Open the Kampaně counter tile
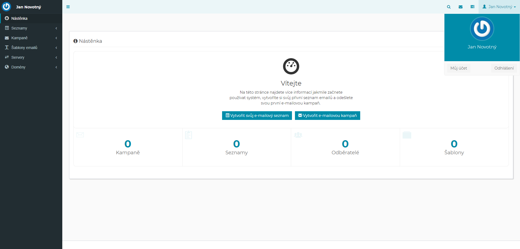520x249 pixels. pos(128,147)
